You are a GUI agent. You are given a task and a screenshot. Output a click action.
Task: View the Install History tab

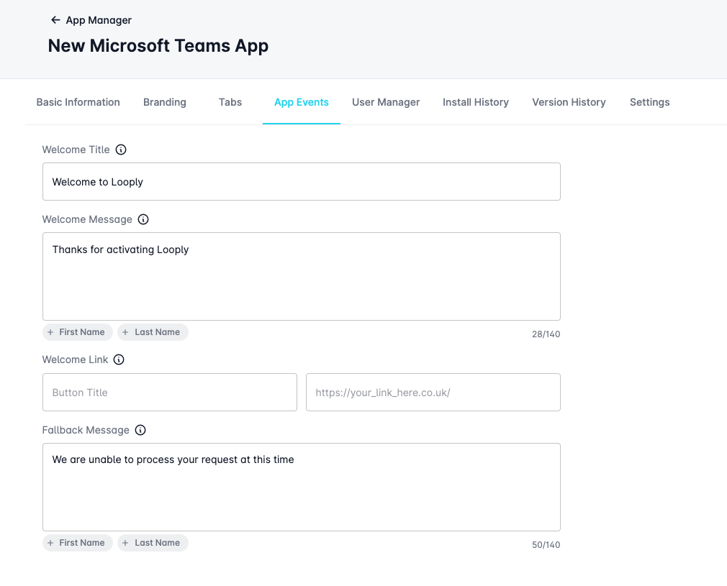[475, 102]
